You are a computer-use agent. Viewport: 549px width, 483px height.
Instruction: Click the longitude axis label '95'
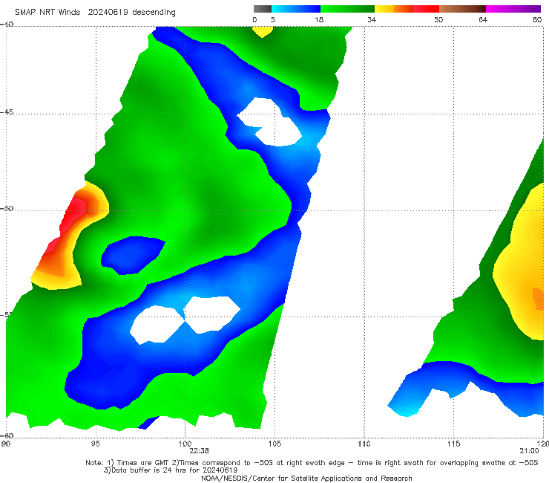[95, 444]
